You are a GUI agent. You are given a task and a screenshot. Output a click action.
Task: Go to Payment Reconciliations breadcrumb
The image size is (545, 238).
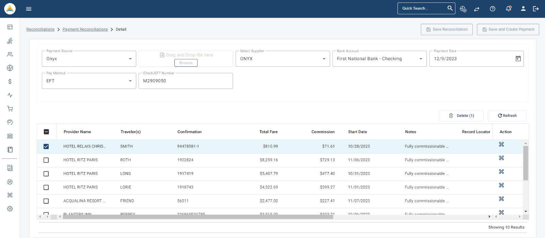(x=85, y=30)
